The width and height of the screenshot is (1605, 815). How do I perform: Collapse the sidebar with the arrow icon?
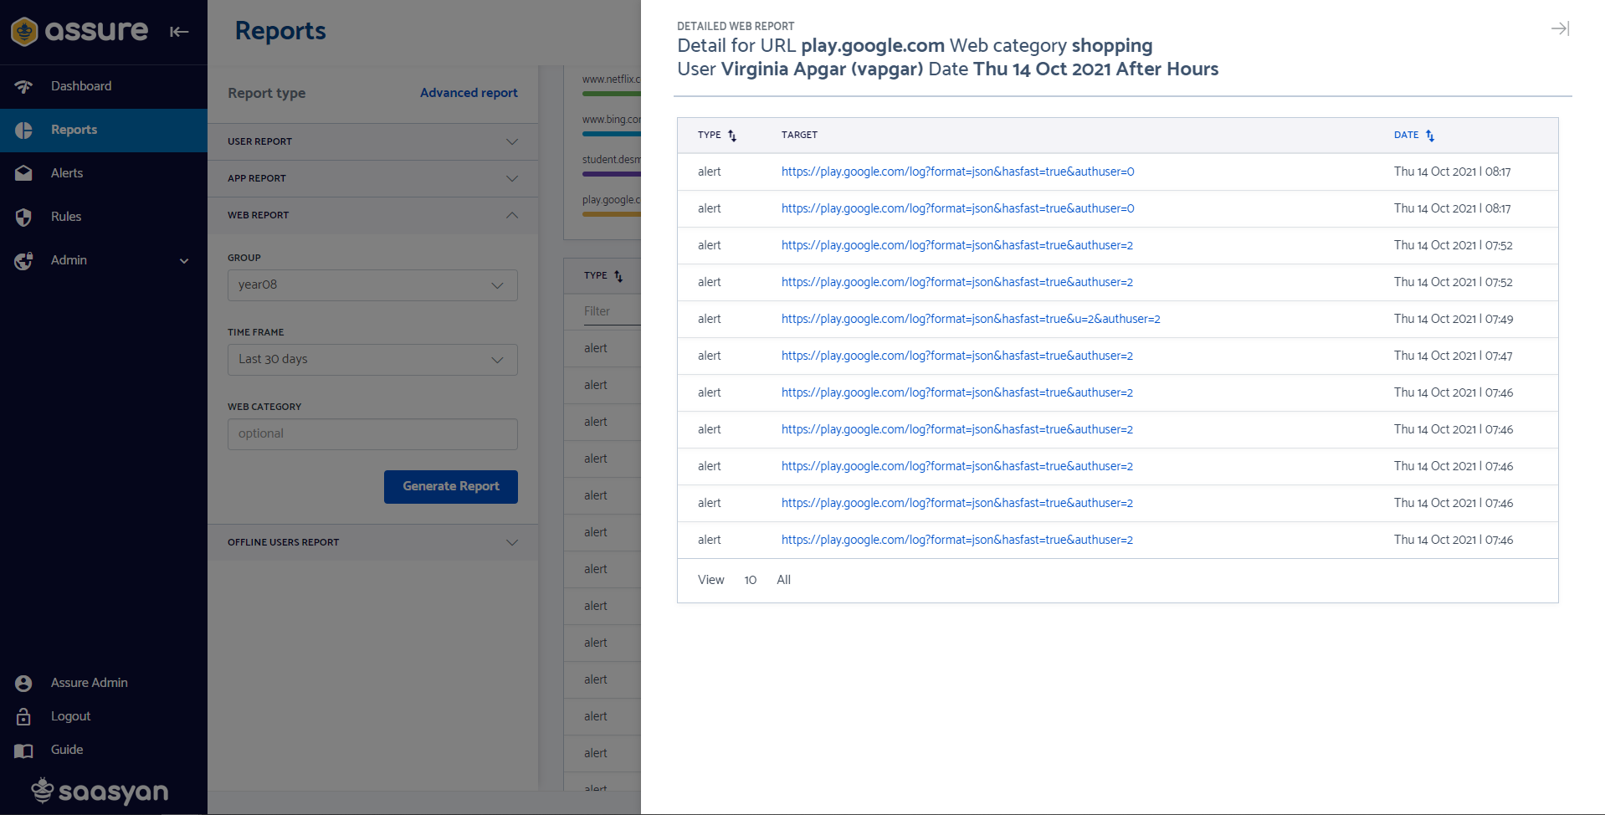pyautogui.click(x=179, y=32)
